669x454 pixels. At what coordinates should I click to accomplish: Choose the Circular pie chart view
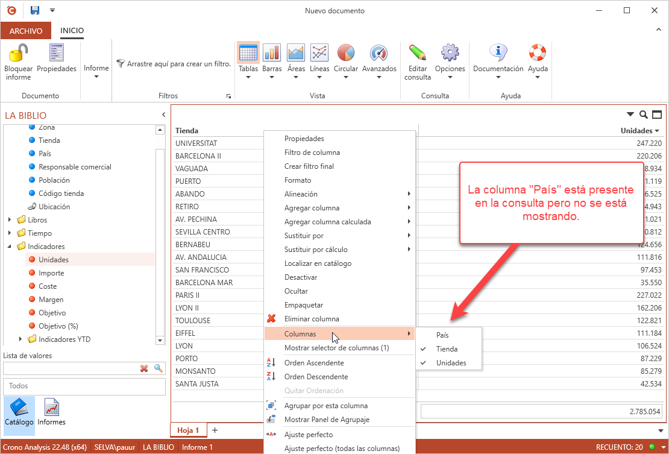click(345, 53)
